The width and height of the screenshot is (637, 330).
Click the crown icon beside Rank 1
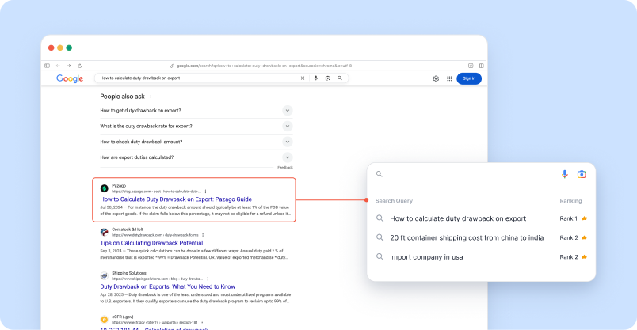(584, 218)
